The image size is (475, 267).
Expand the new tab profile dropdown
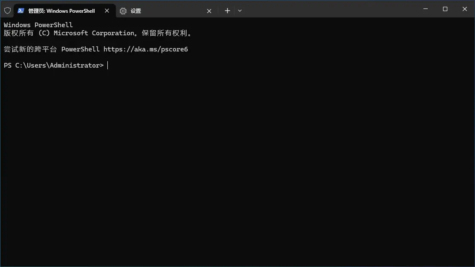click(240, 11)
